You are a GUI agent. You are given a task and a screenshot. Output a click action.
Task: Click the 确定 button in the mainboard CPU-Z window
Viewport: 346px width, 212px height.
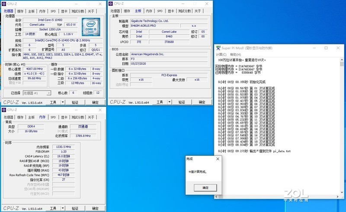click(x=202, y=102)
